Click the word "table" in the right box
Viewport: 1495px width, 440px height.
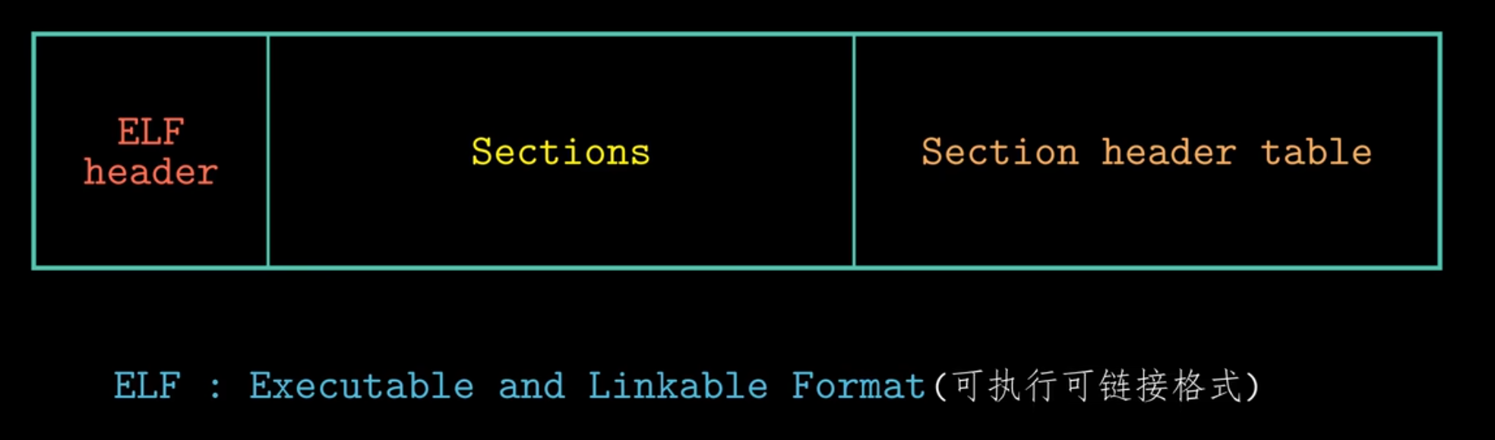(x=1316, y=152)
